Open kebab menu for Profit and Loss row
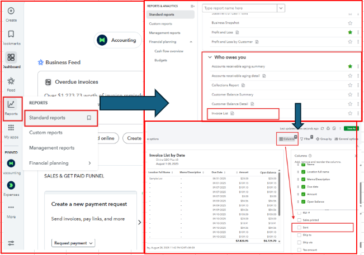Image resolution: width=364 pixels, height=255 pixels. [x=358, y=32]
